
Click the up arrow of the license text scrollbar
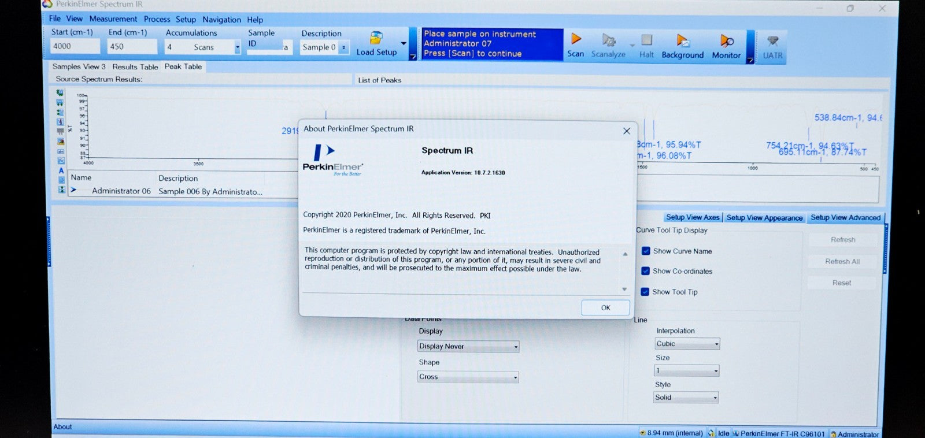pyautogui.click(x=625, y=254)
